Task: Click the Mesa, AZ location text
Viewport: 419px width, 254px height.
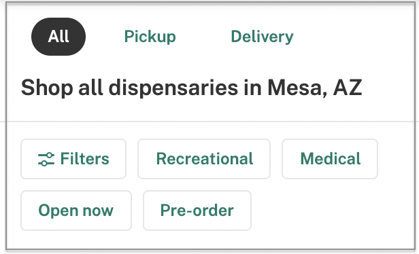Action: [x=315, y=88]
